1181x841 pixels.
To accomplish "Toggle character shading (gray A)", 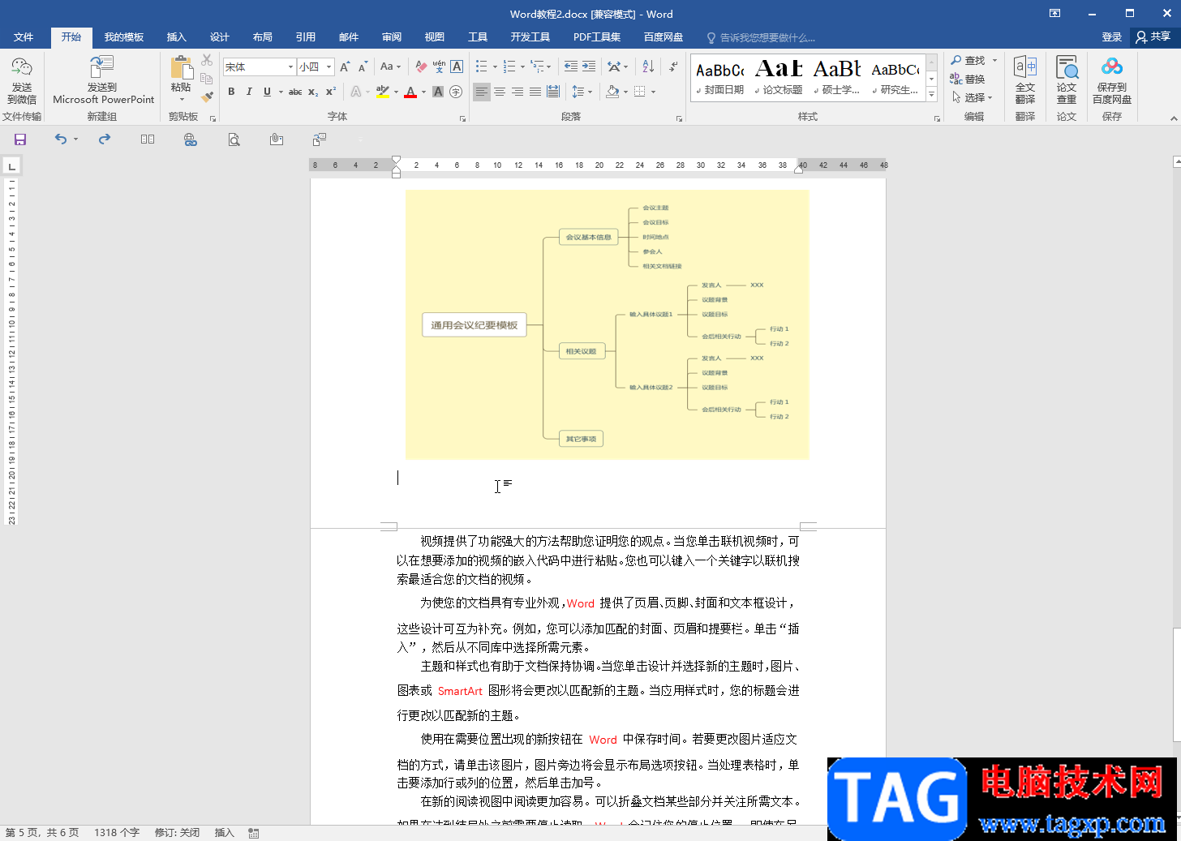I will (438, 92).
